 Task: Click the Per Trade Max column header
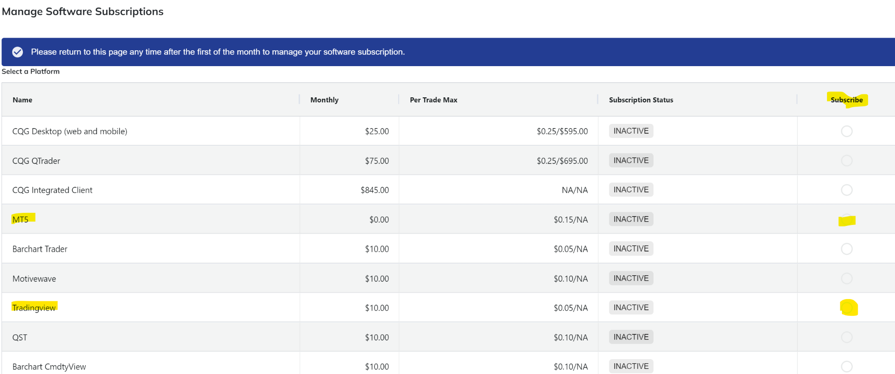coord(434,100)
